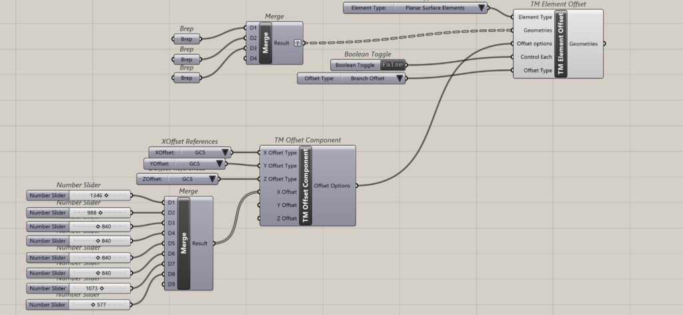Click the upper Merge component black label
683x315 pixels.
265,43
